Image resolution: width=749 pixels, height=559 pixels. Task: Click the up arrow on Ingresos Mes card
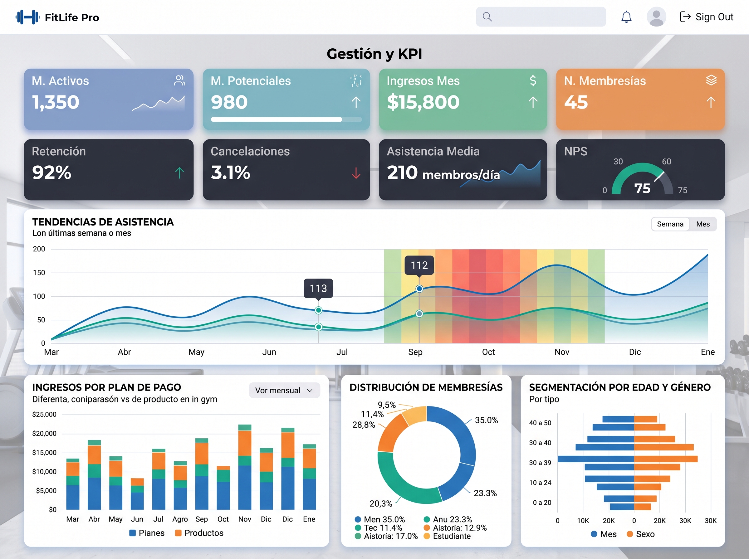[x=533, y=103]
